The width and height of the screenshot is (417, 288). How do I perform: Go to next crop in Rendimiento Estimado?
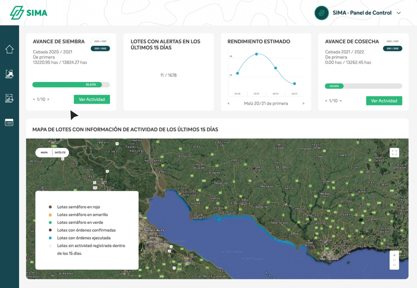point(303,103)
